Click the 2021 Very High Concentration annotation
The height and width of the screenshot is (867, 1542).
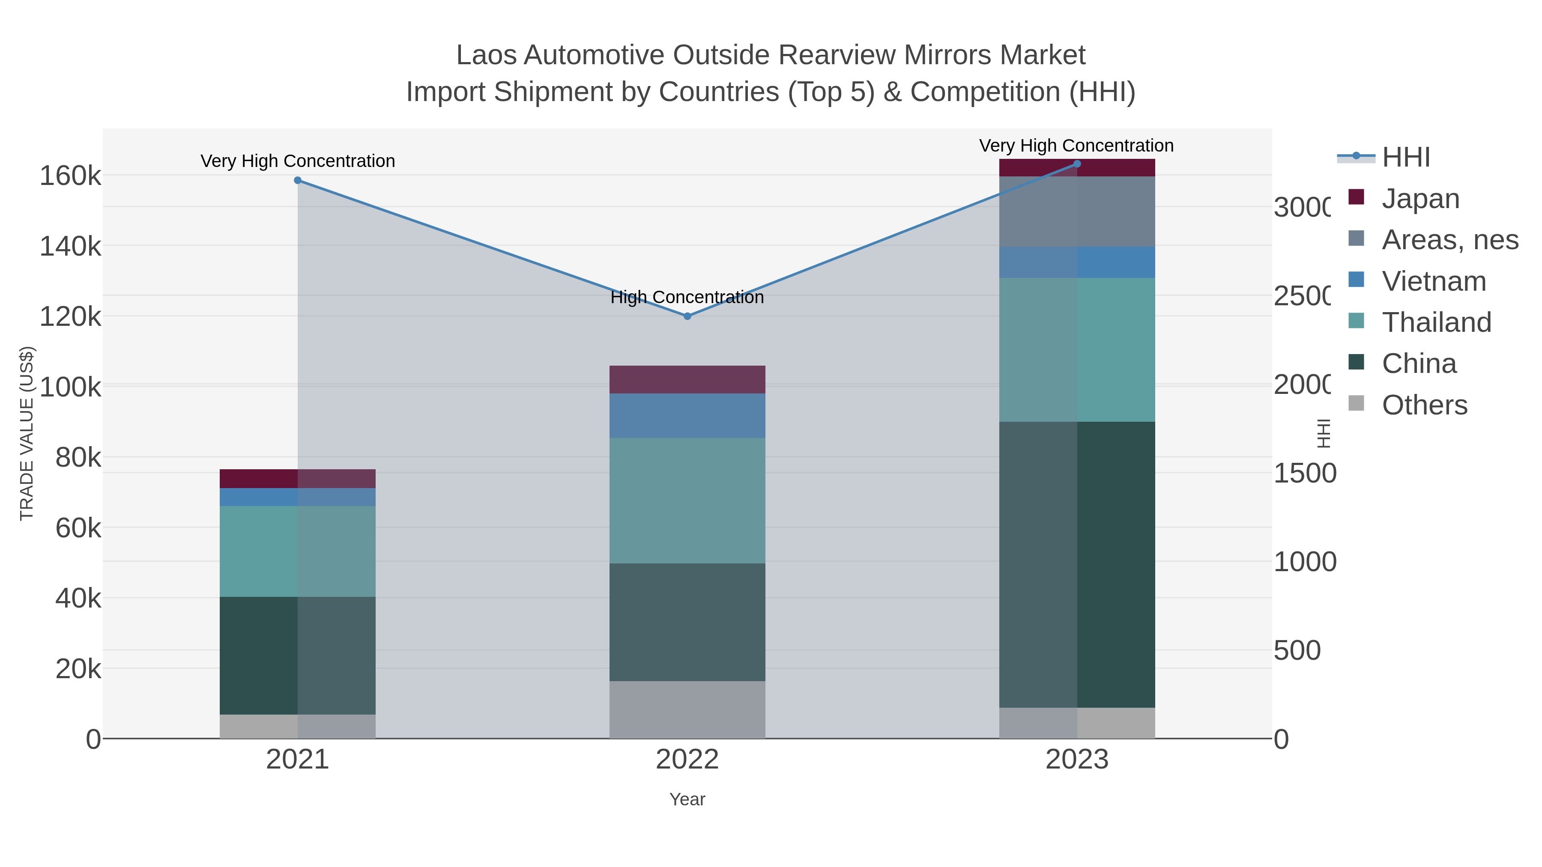coord(298,161)
